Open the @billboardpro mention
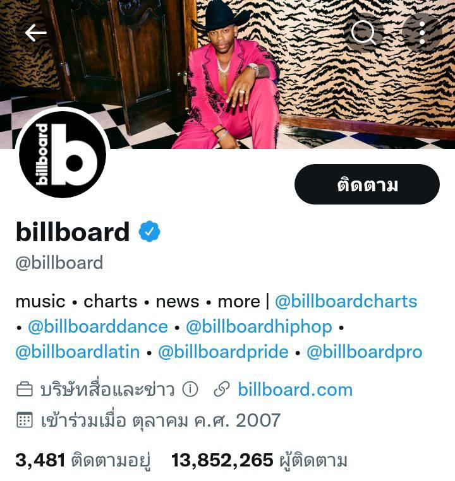The width and height of the screenshot is (455, 481). pyautogui.click(x=365, y=352)
